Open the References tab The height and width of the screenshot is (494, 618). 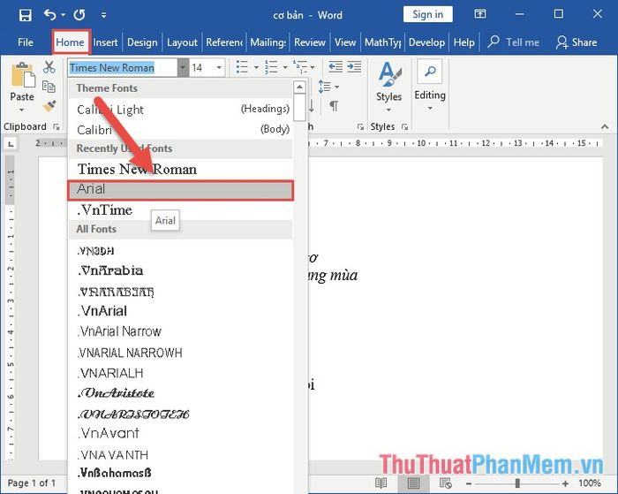(224, 42)
